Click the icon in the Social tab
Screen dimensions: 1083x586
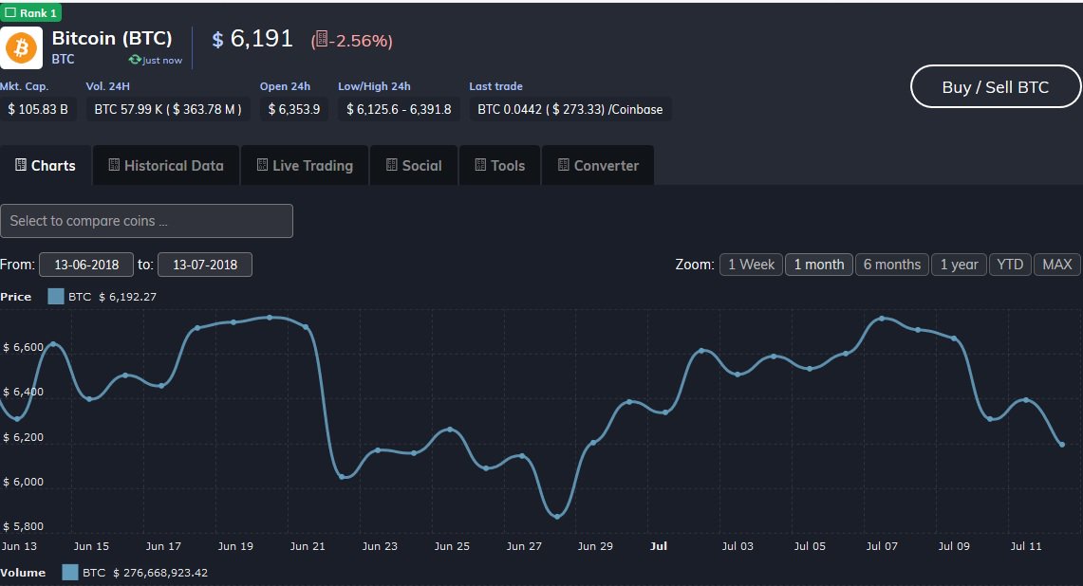(392, 165)
